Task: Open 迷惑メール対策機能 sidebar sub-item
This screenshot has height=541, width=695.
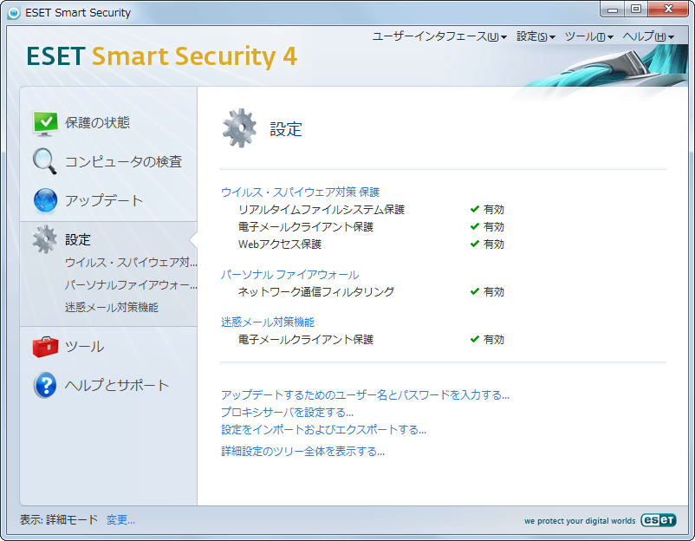Action: 112,307
